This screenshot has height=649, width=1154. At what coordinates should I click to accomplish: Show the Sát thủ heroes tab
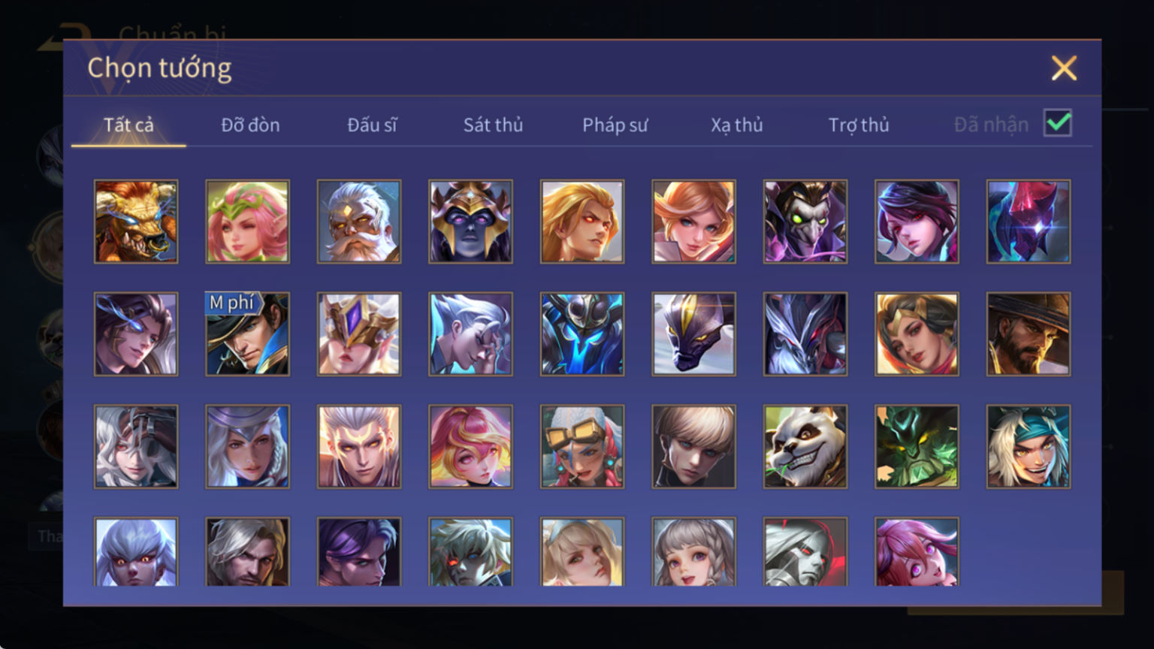coord(493,125)
